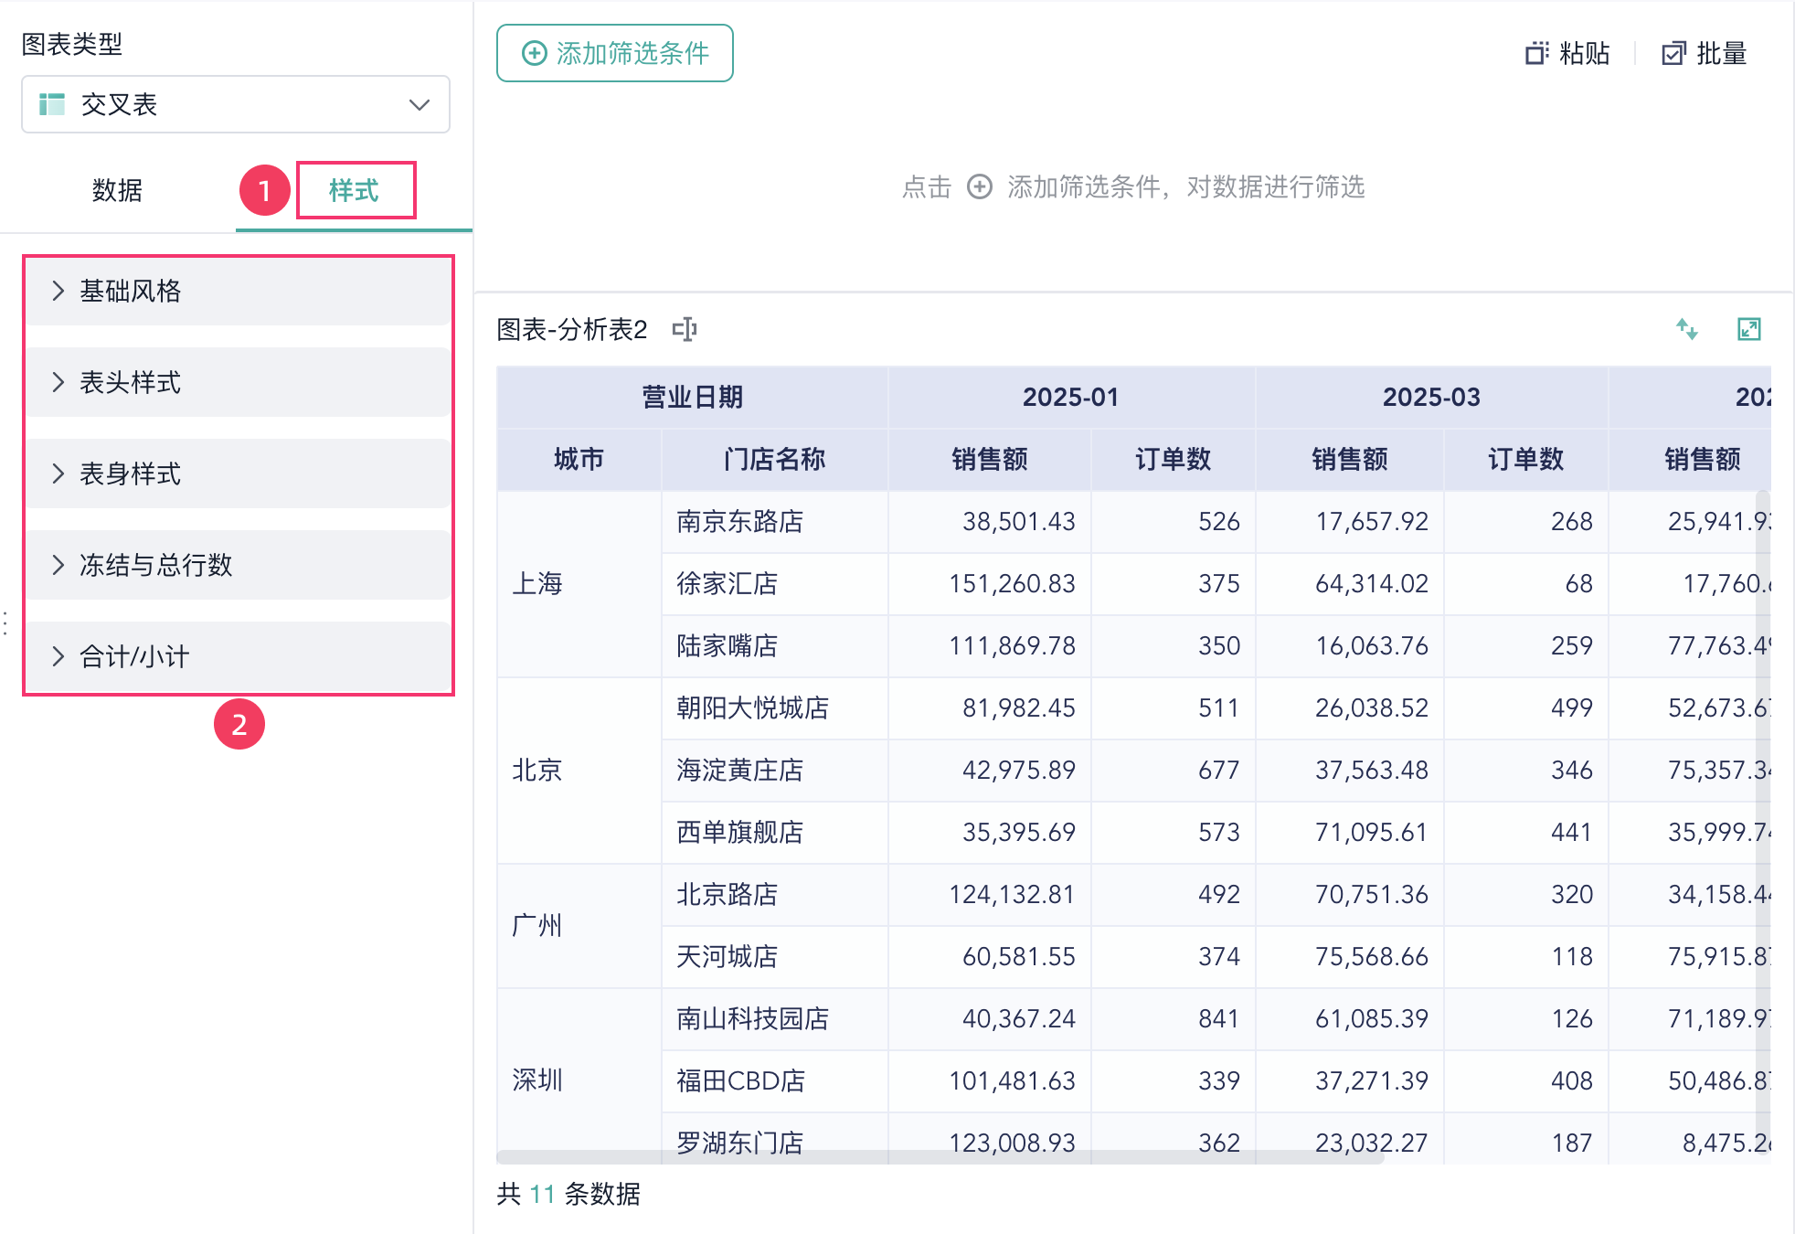Open the 交叉表 chart type dropdown
Viewport: 1795px width, 1234px height.
click(x=236, y=104)
